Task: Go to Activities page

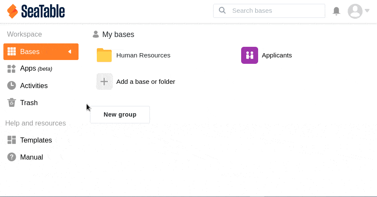Action: 34,86
